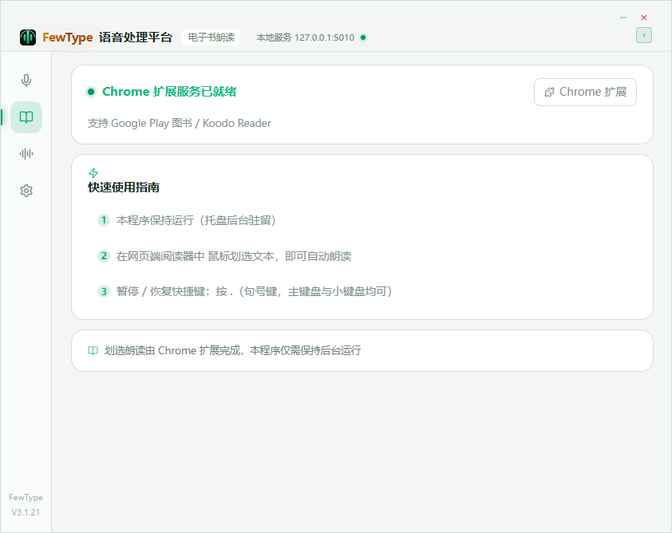The width and height of the screenshot is (672, 533).
Task: Open the audio waveform sidebar page
Action: tap(26, 154)
